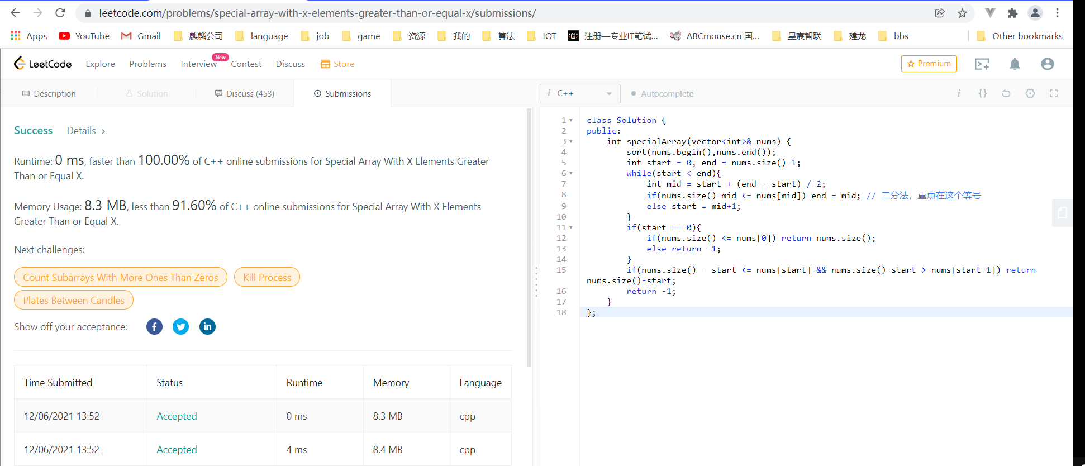Click the Premium button
This screenshot has height=466, width=1085.
929,64
